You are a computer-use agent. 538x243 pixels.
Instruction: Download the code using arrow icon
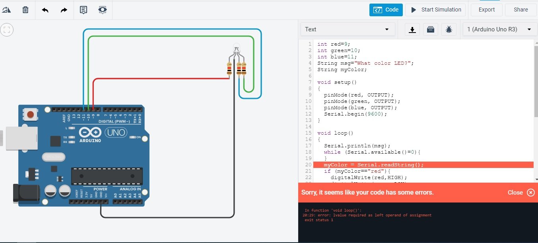[x=412, y=29]
